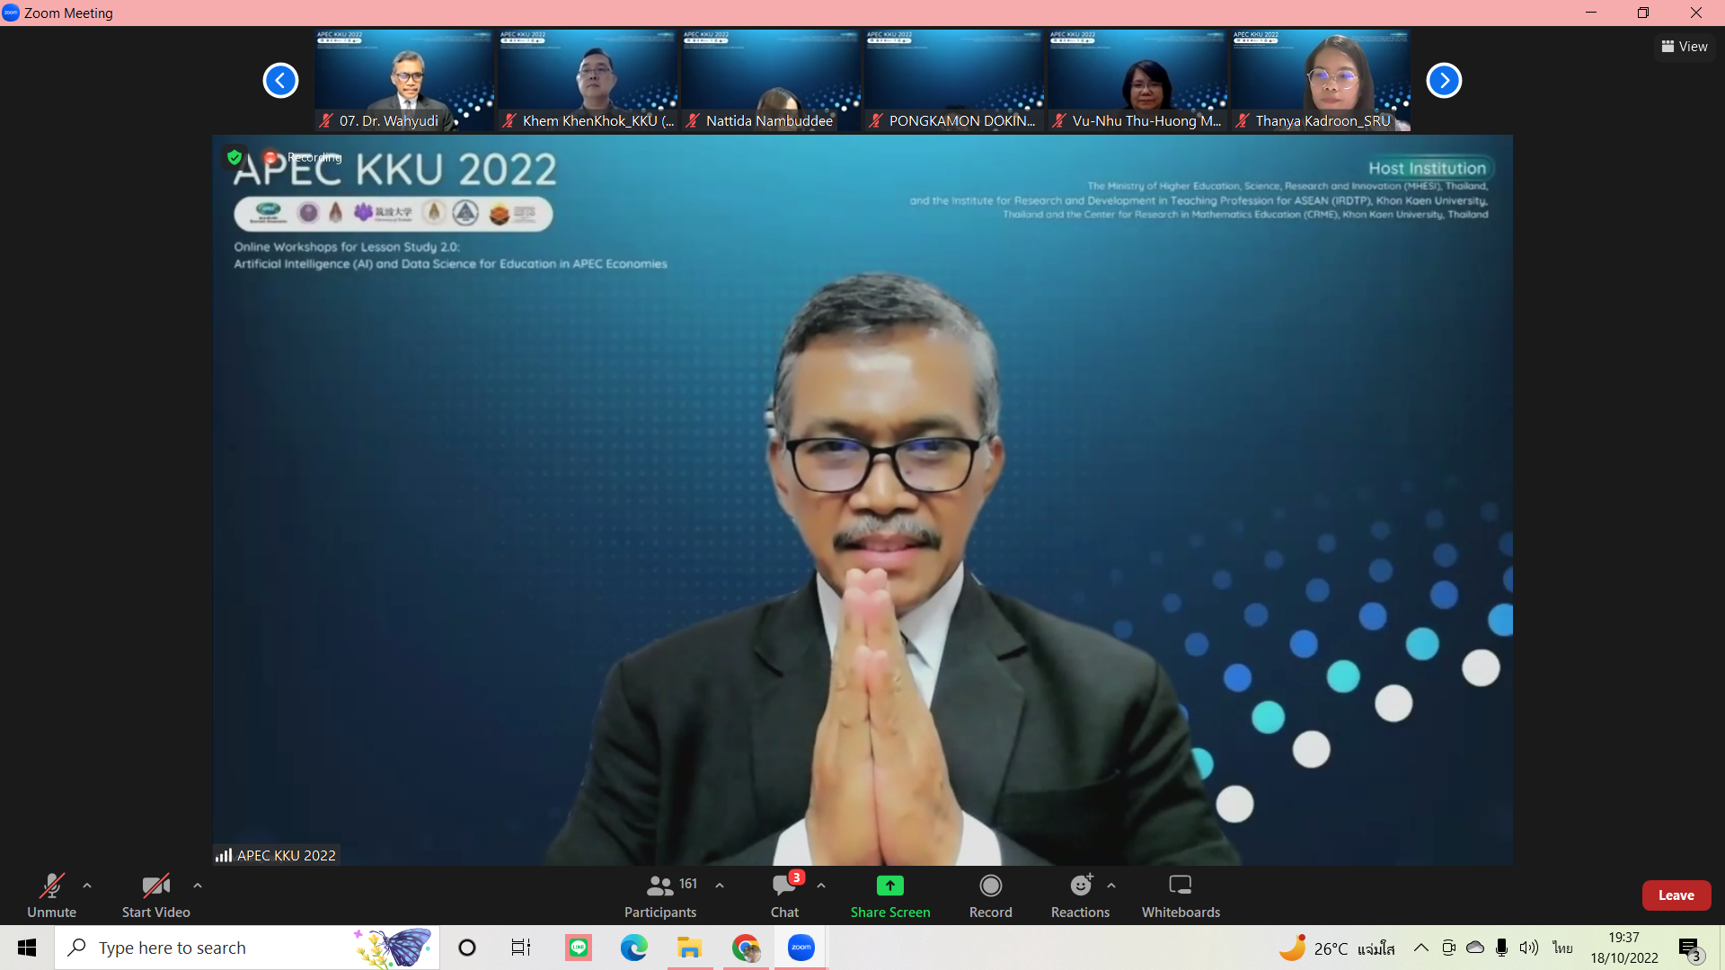This screenshot has height=970, width=1725.
Task: Expand the arrow next to Reactions
Action: (1111, 886)
